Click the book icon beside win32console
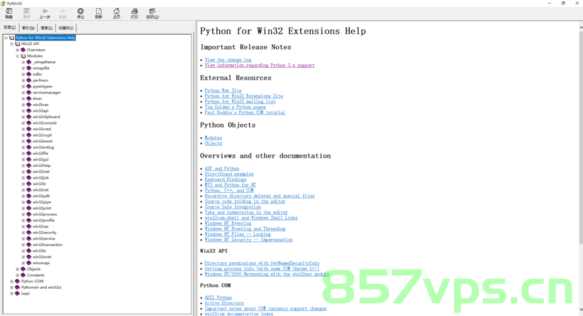The width and height of the screenshot is (583, 316). click(28, 123)
